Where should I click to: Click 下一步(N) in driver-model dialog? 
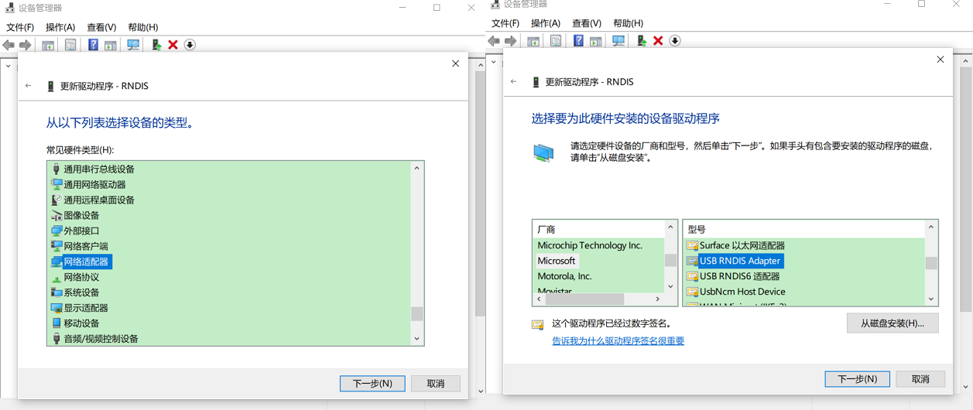point(857,378)
